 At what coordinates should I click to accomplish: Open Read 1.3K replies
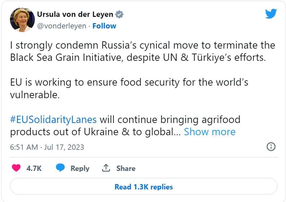pyautogui.click(x=143, y=187)
